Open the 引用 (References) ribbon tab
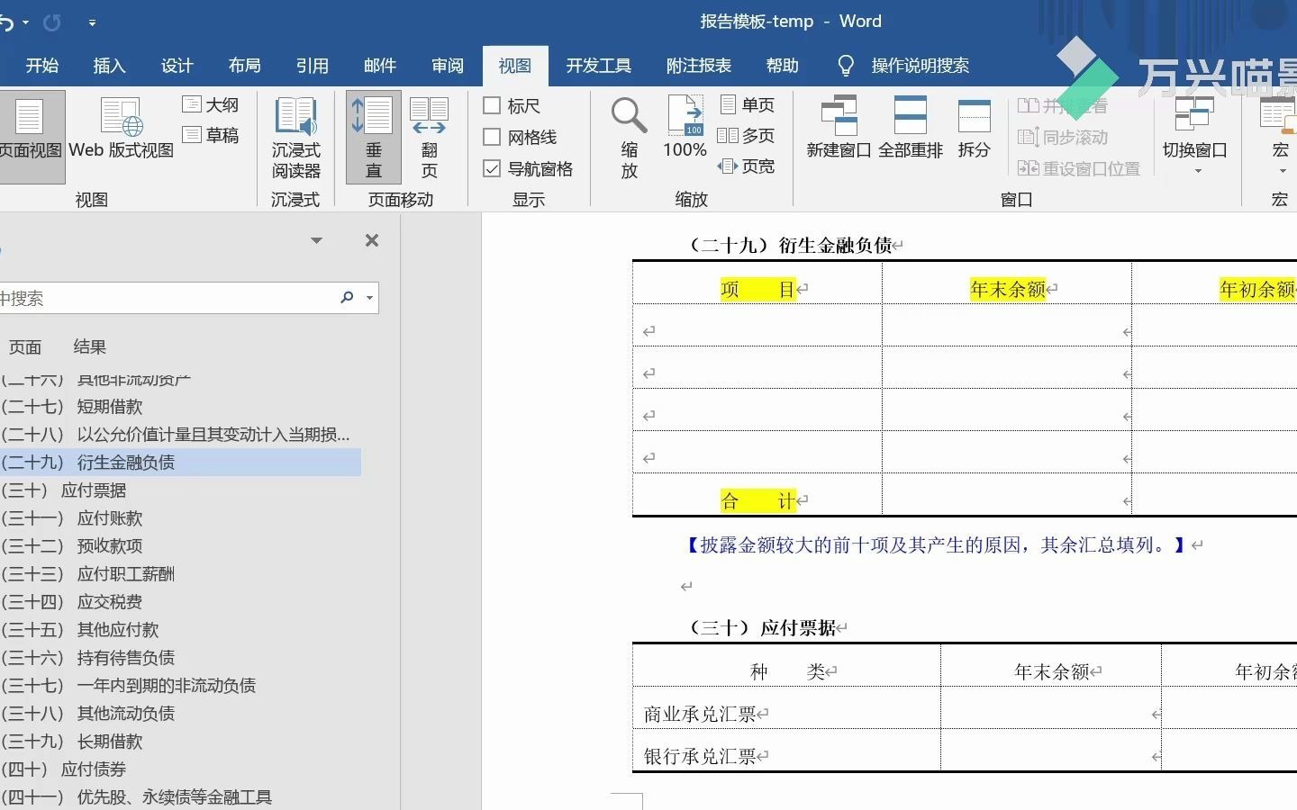Image resolution: width=1297 pixels, height=810 pixels. 312,66
